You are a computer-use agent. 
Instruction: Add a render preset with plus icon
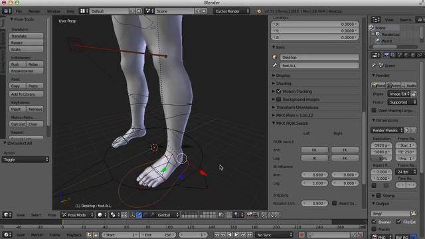click(x=407, y=130)
